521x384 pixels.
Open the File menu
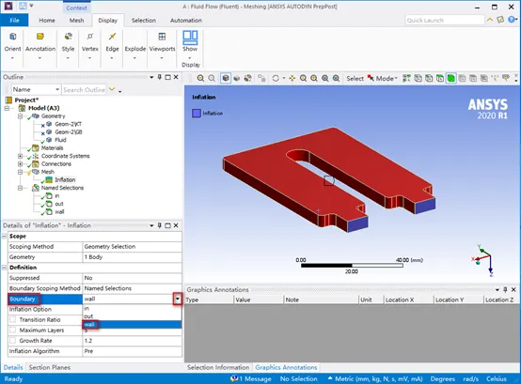click(x=14, y=21)
